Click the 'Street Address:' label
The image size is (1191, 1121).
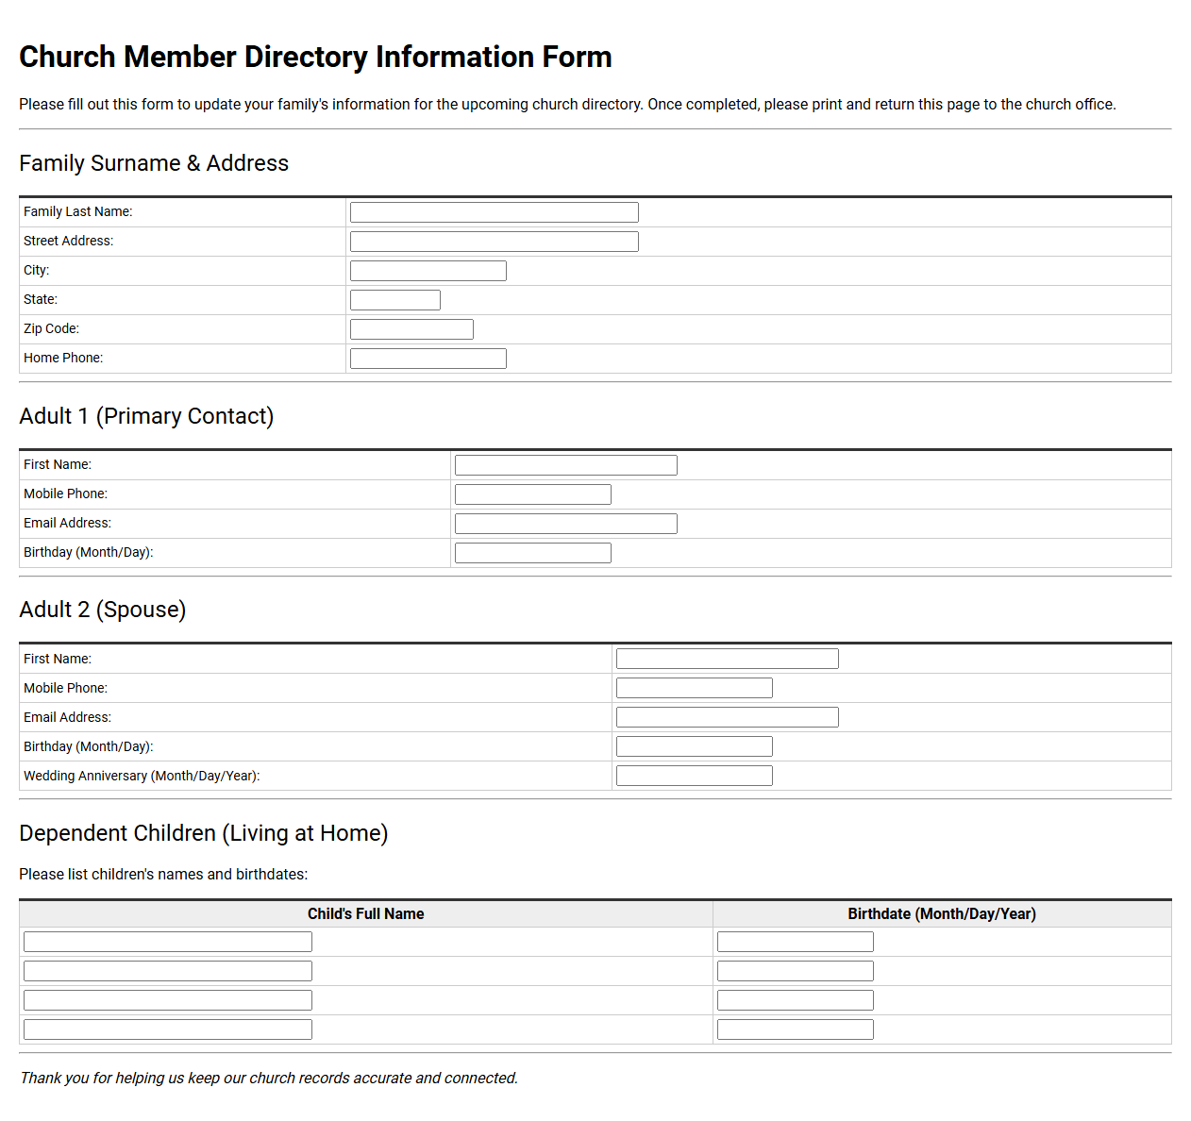pyautogui.click(x=68, y=241)
